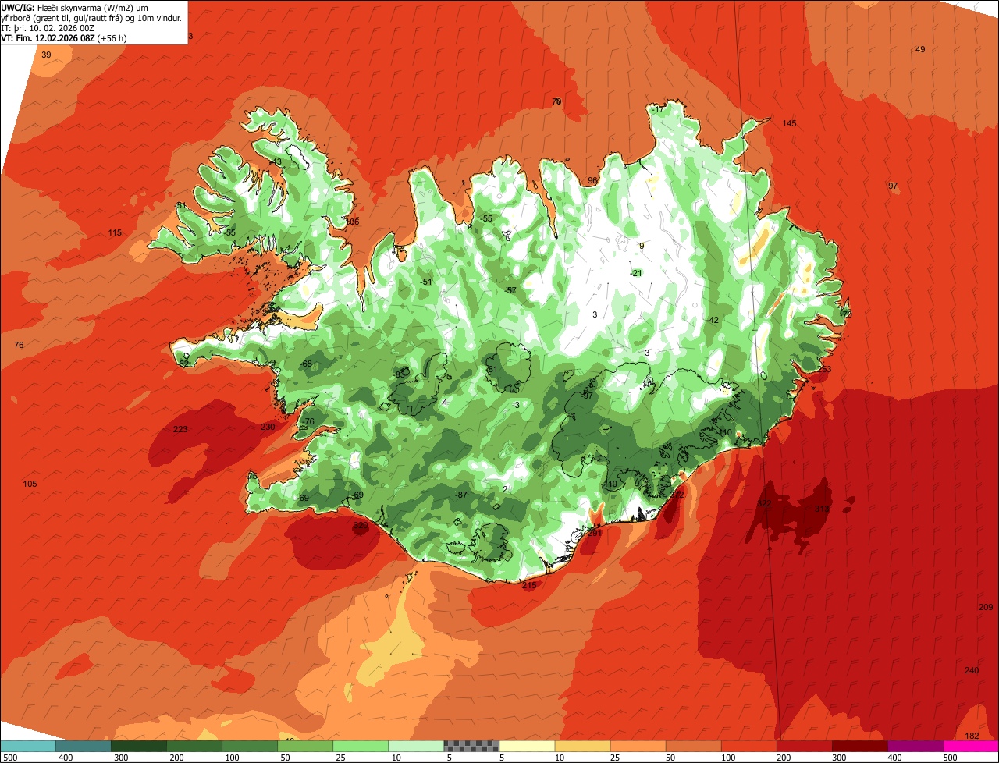Image resolution: width=999 pixels, height=763 pixels.
Task: Pick the -200 to -100 legend color band
Action: pos(194,746)
